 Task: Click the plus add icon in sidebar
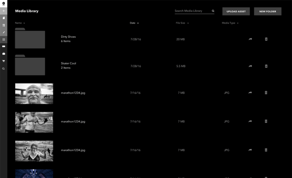point(3,11)
